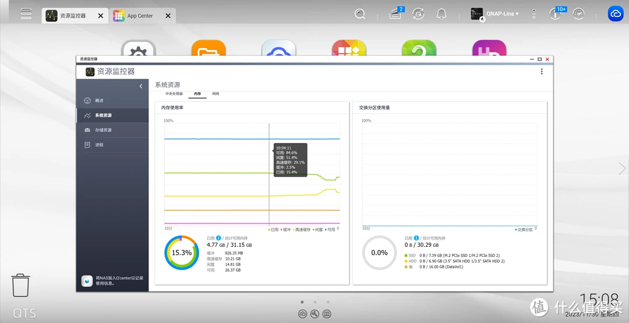The height and width of the screenshot is (323, 629).
Task: Click the 系统资源 chart icon in sidebar
Action: [x=87, y=115]
